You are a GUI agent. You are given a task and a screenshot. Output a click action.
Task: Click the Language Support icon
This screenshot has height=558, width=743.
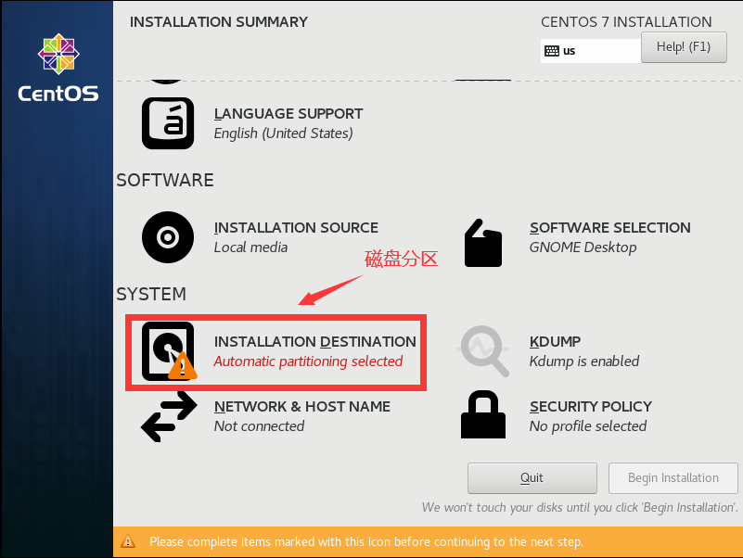tap(168, 123)
